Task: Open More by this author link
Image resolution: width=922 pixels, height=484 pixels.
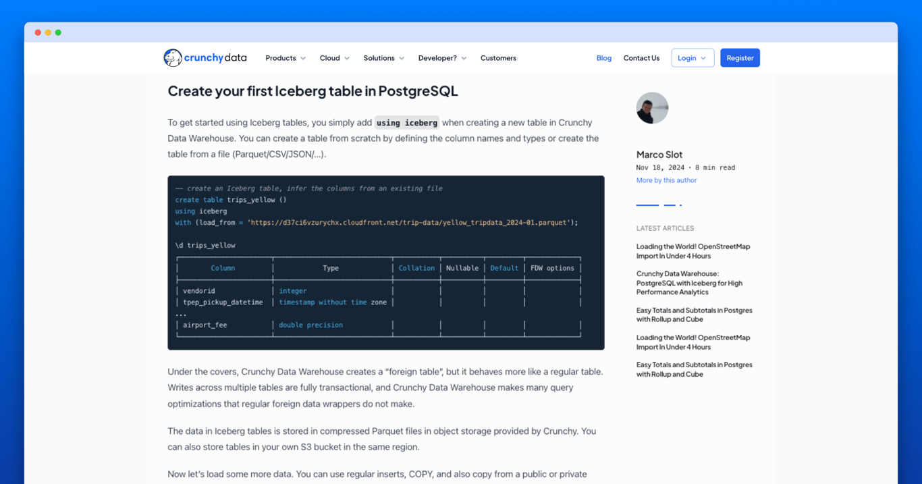Action: pos(666,180)
